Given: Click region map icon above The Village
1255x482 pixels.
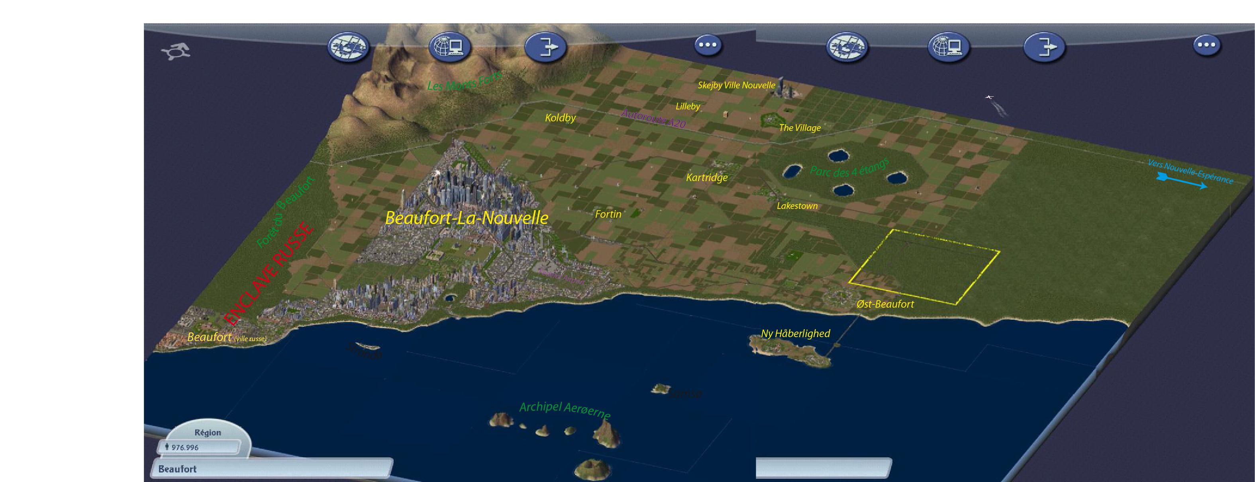Looking at the screenshot, I should point(847,47).
